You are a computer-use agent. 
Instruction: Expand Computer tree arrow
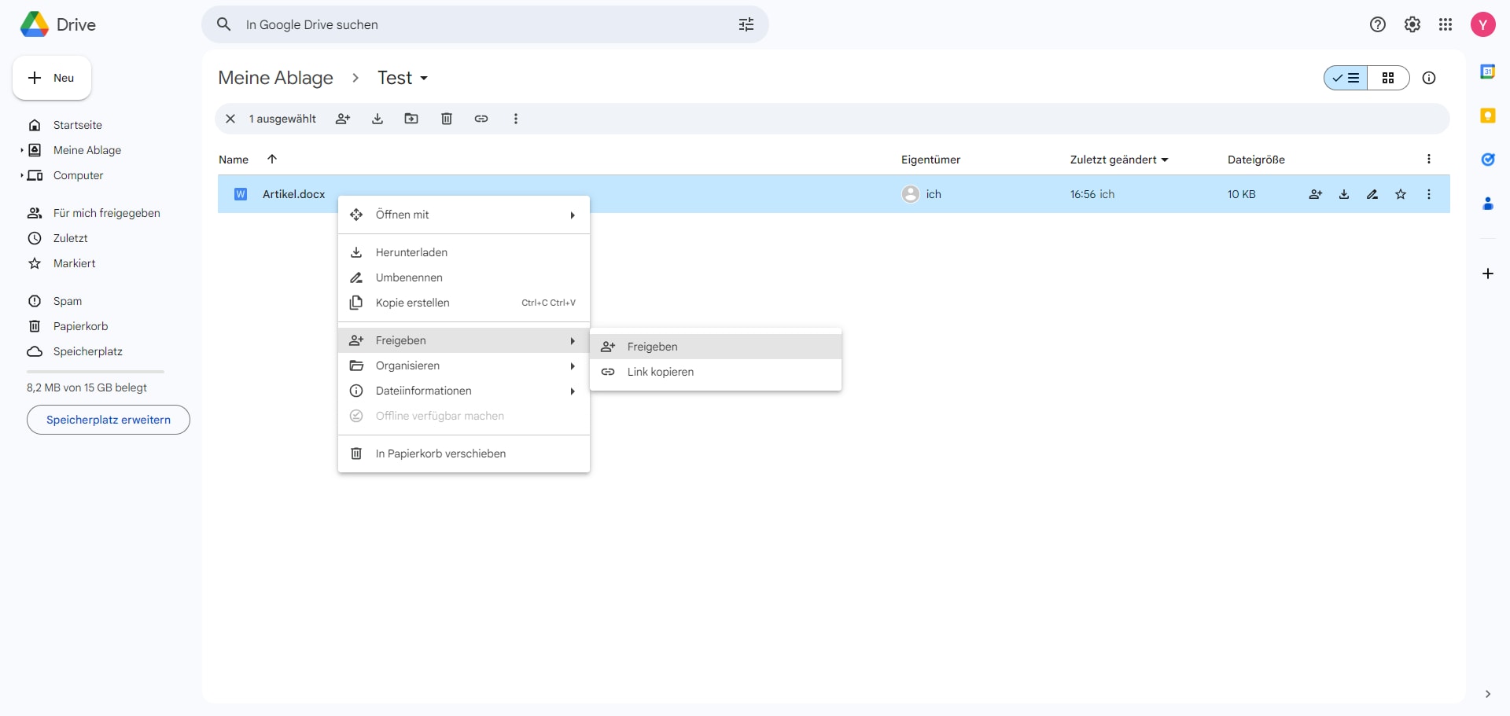(x=21, y=175)
